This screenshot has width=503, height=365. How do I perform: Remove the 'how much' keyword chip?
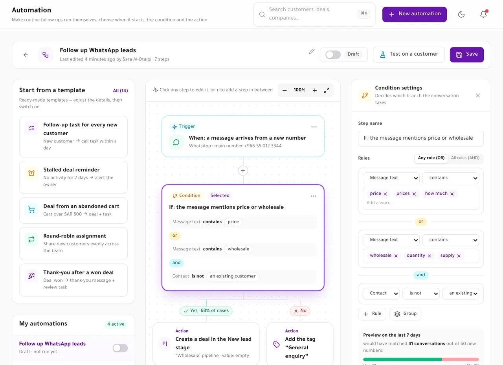452,194
